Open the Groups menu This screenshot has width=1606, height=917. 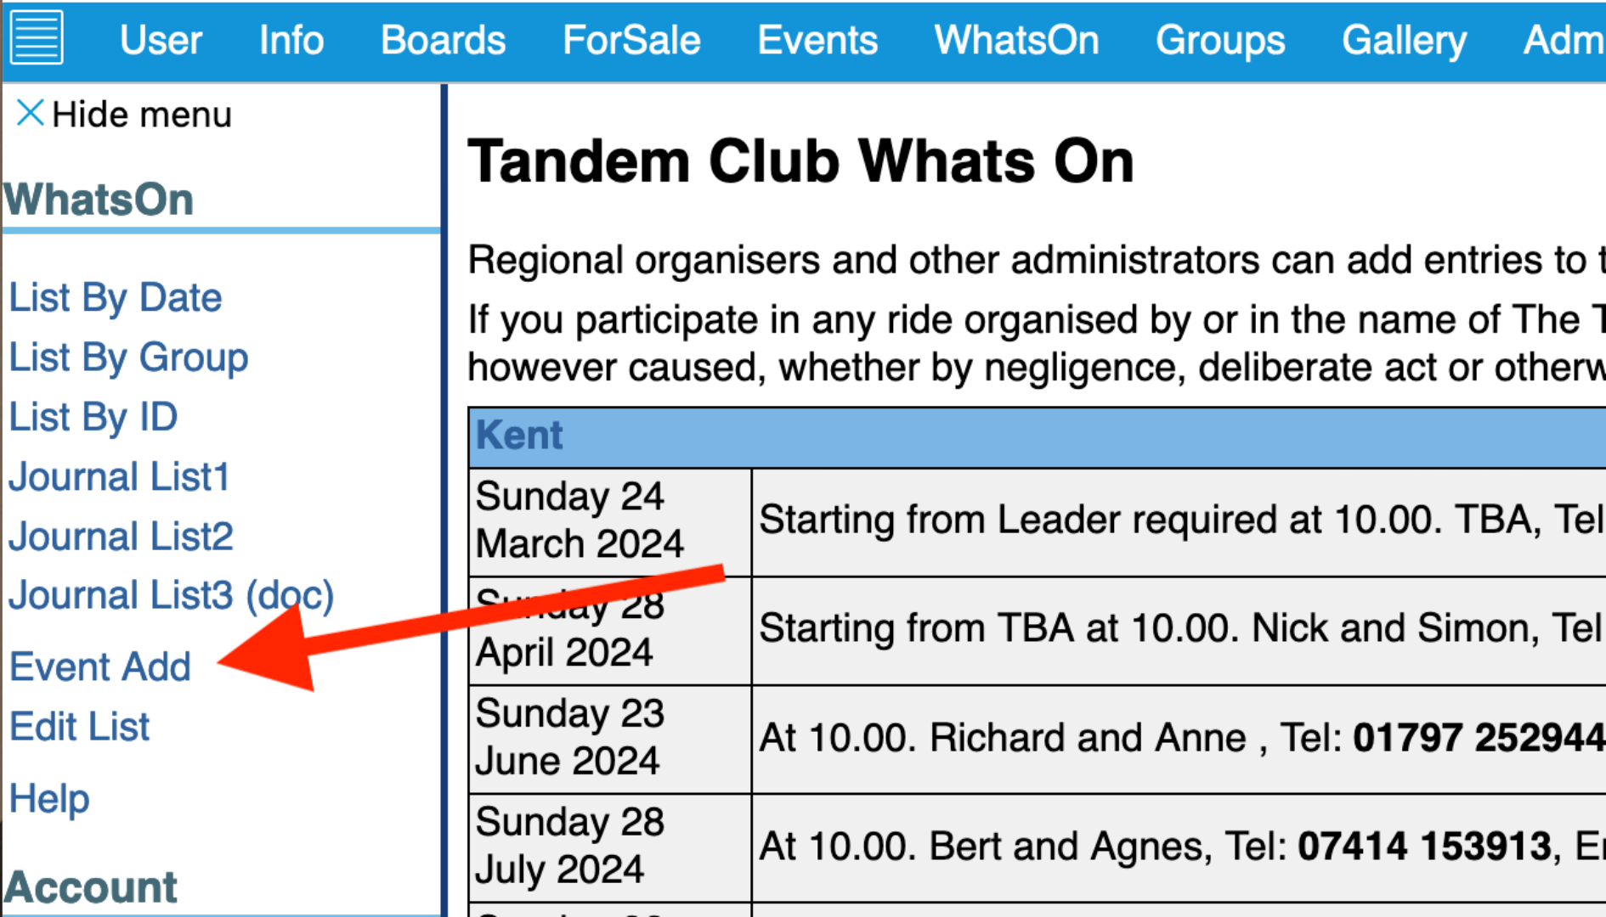(1220, 40)
